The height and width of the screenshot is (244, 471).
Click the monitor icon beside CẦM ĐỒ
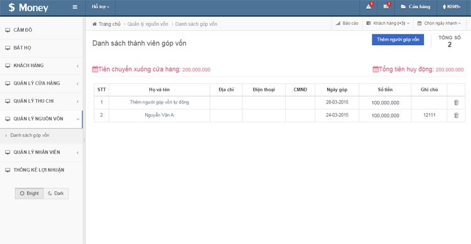click(x=8, y=30)
